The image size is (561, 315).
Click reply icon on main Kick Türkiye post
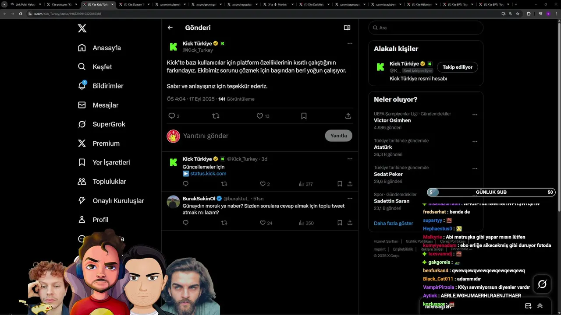click(x=172, y=116)
